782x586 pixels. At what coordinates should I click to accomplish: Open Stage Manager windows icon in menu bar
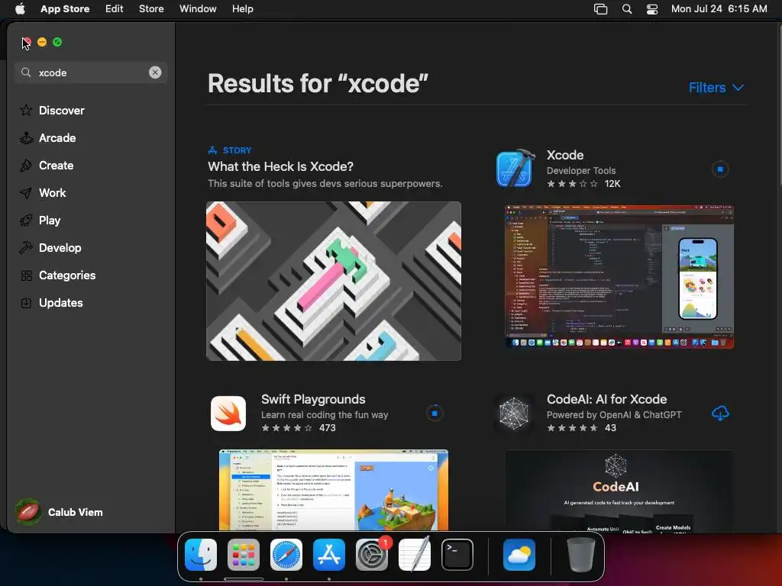click(600, 9)
